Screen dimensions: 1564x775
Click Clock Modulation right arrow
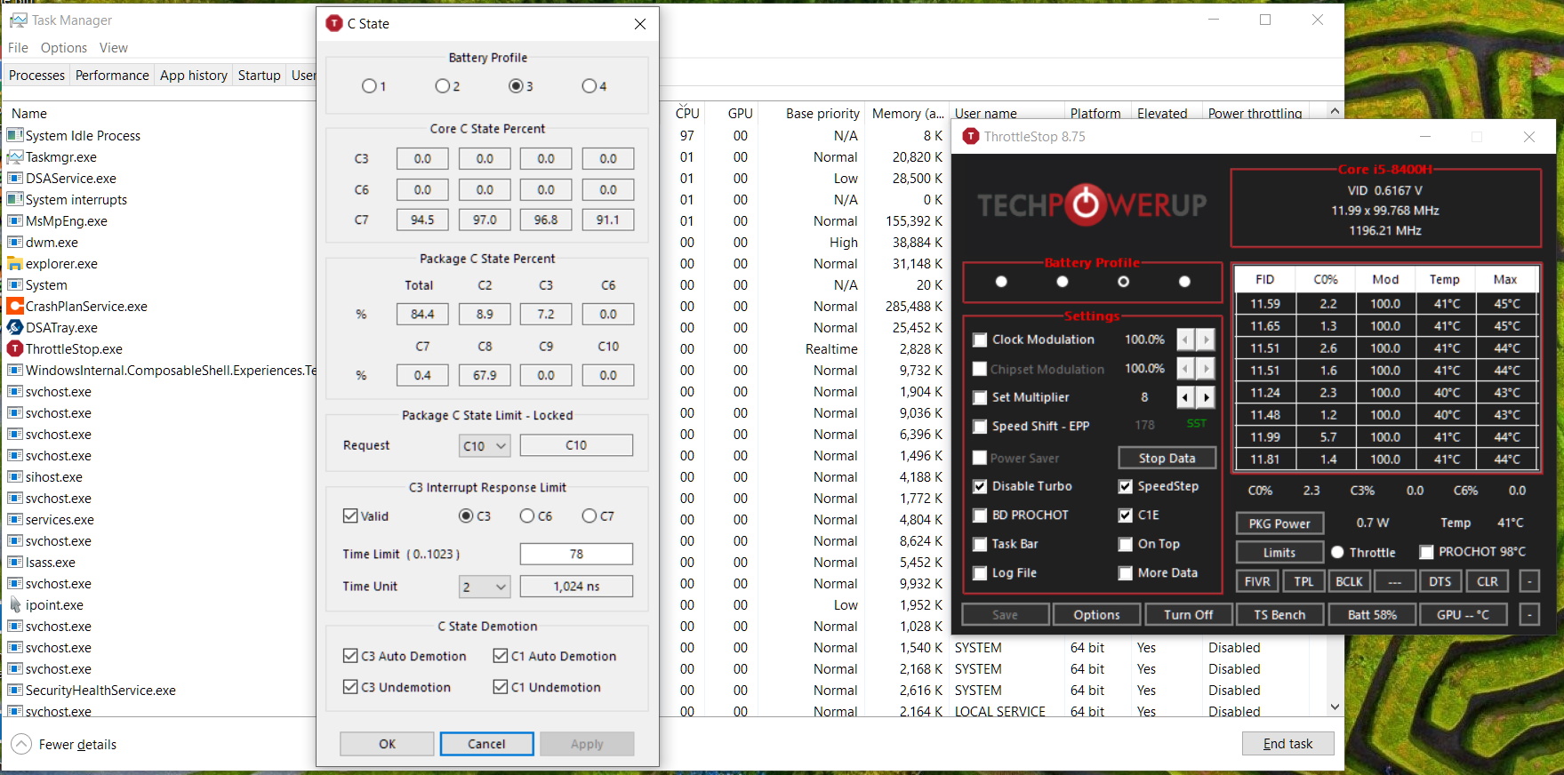point(1206,340)
